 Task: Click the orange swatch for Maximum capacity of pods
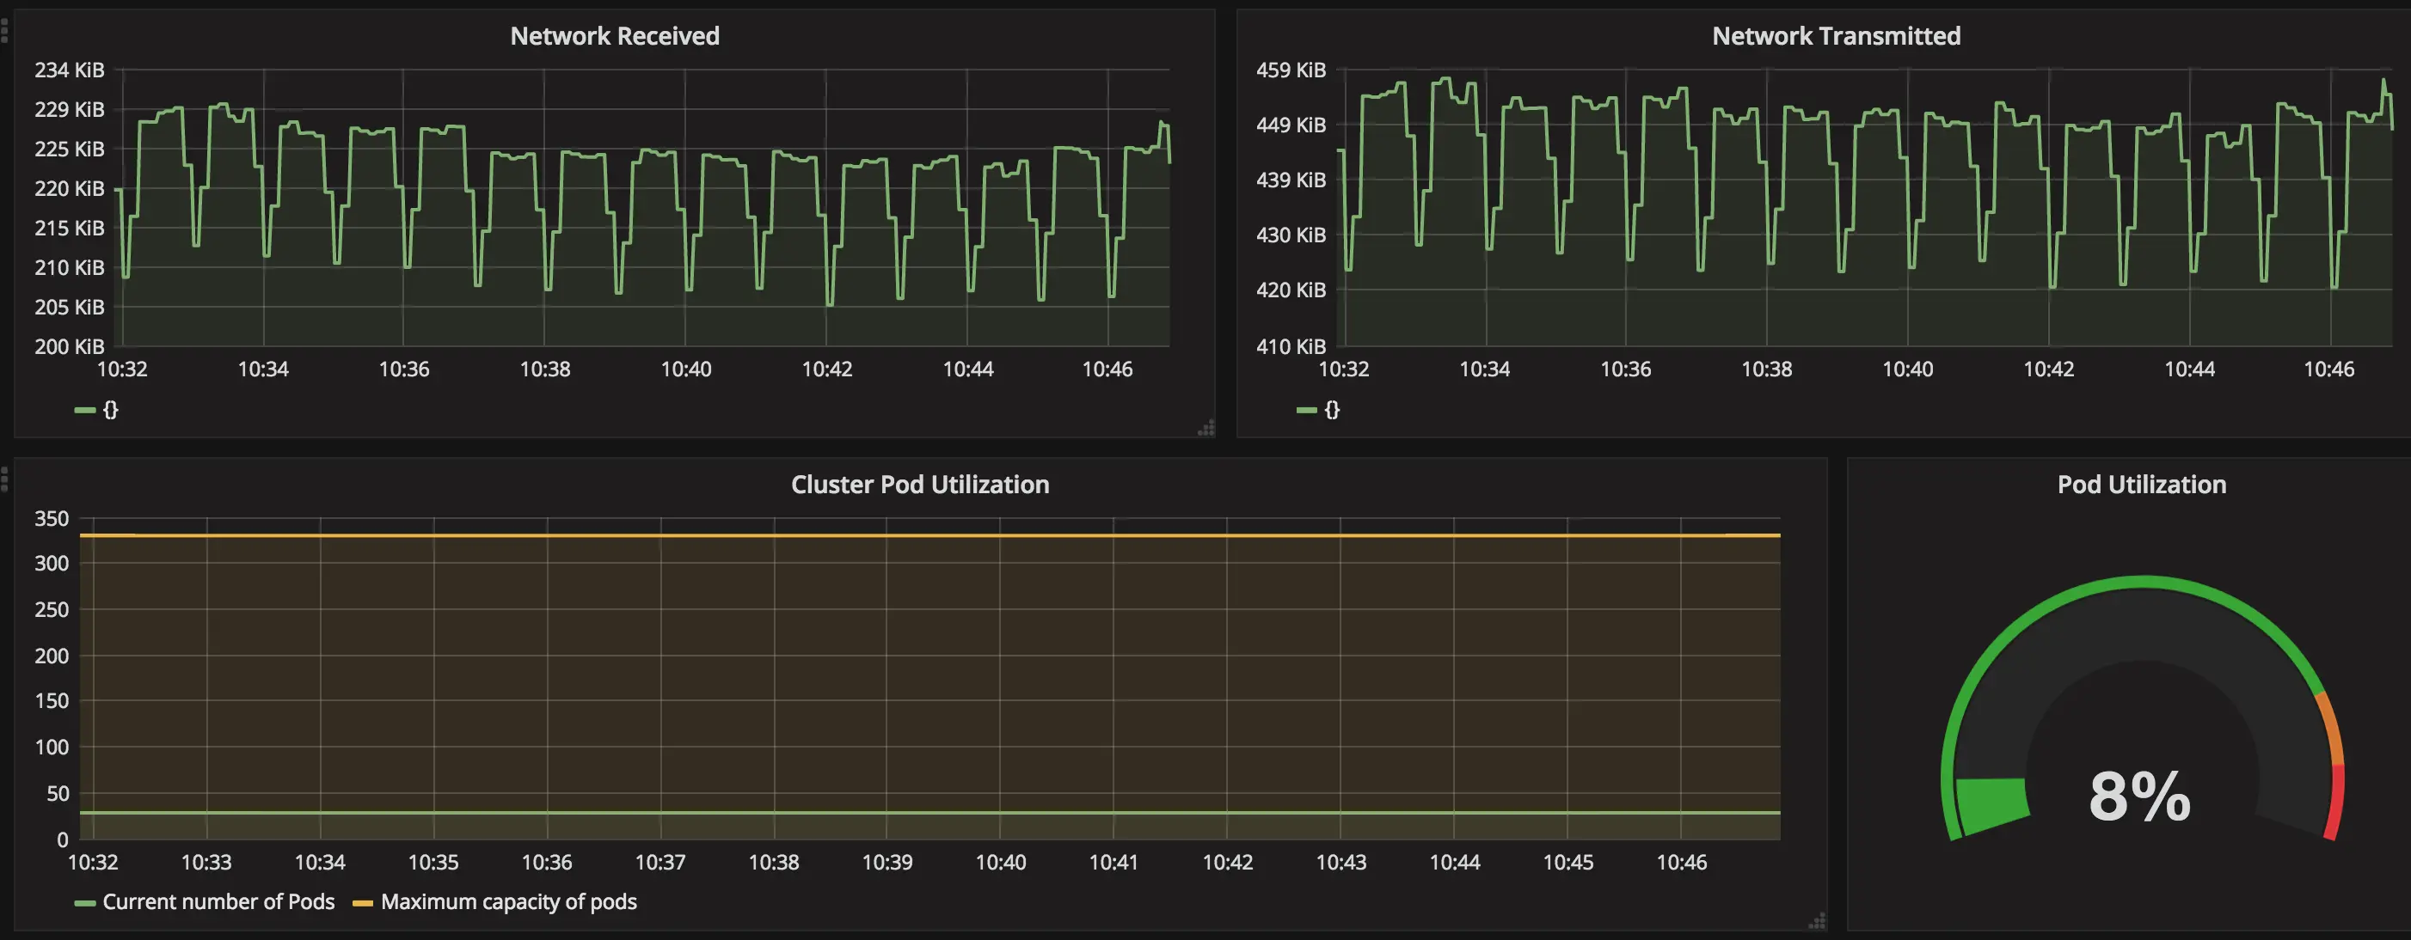tap(362, 902)
